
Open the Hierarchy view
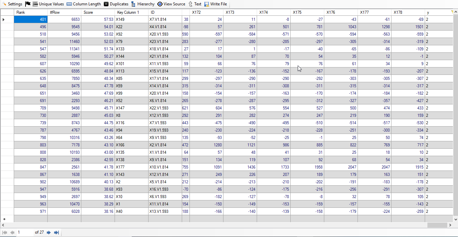coord(143,4)
